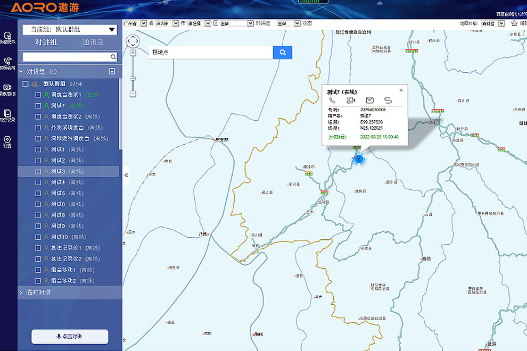Click the 大理 city label on the map

click(x=433, y=123)
